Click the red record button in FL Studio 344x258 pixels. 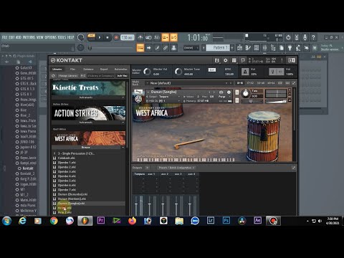(116, 37)
